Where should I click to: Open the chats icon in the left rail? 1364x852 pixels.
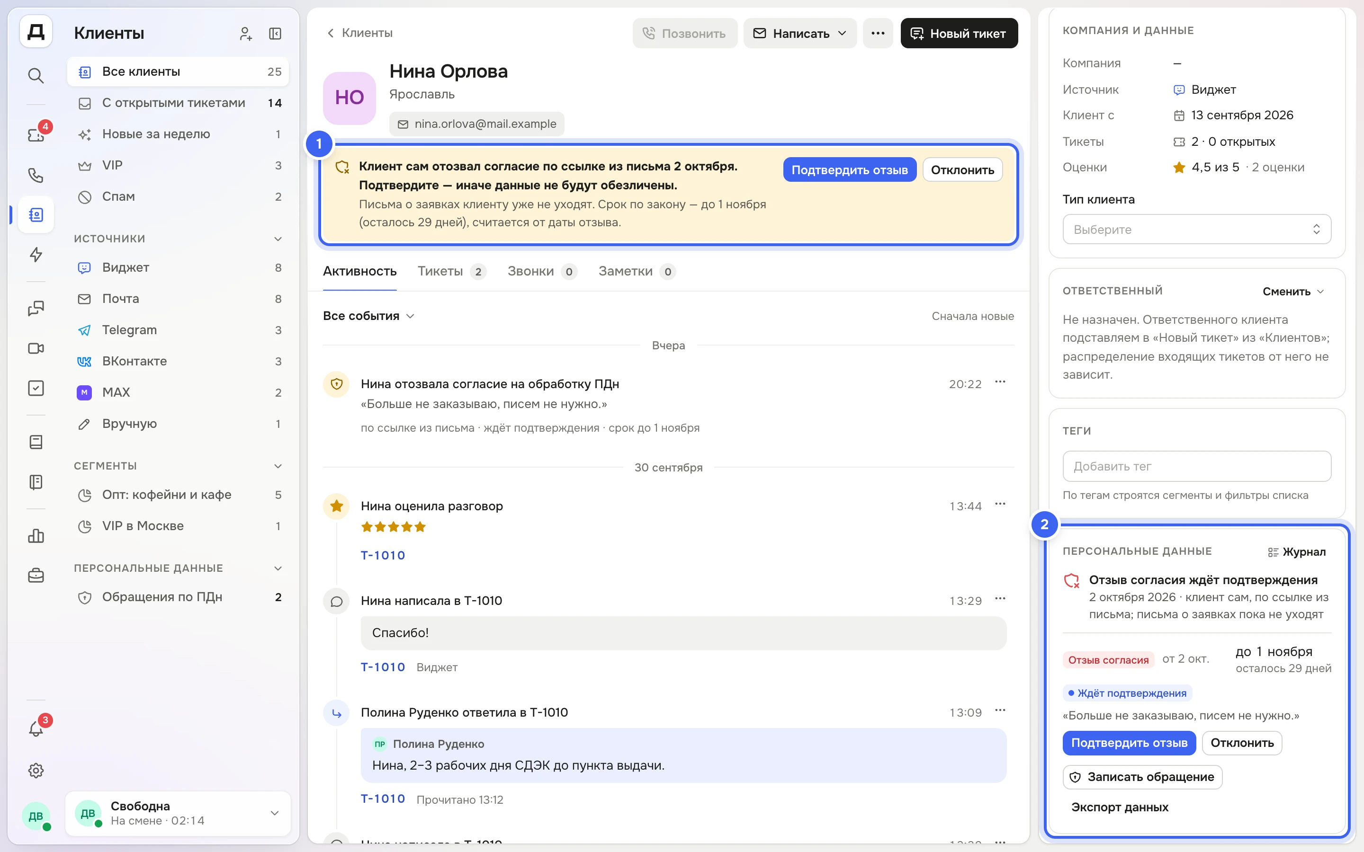tap(36, 308)
